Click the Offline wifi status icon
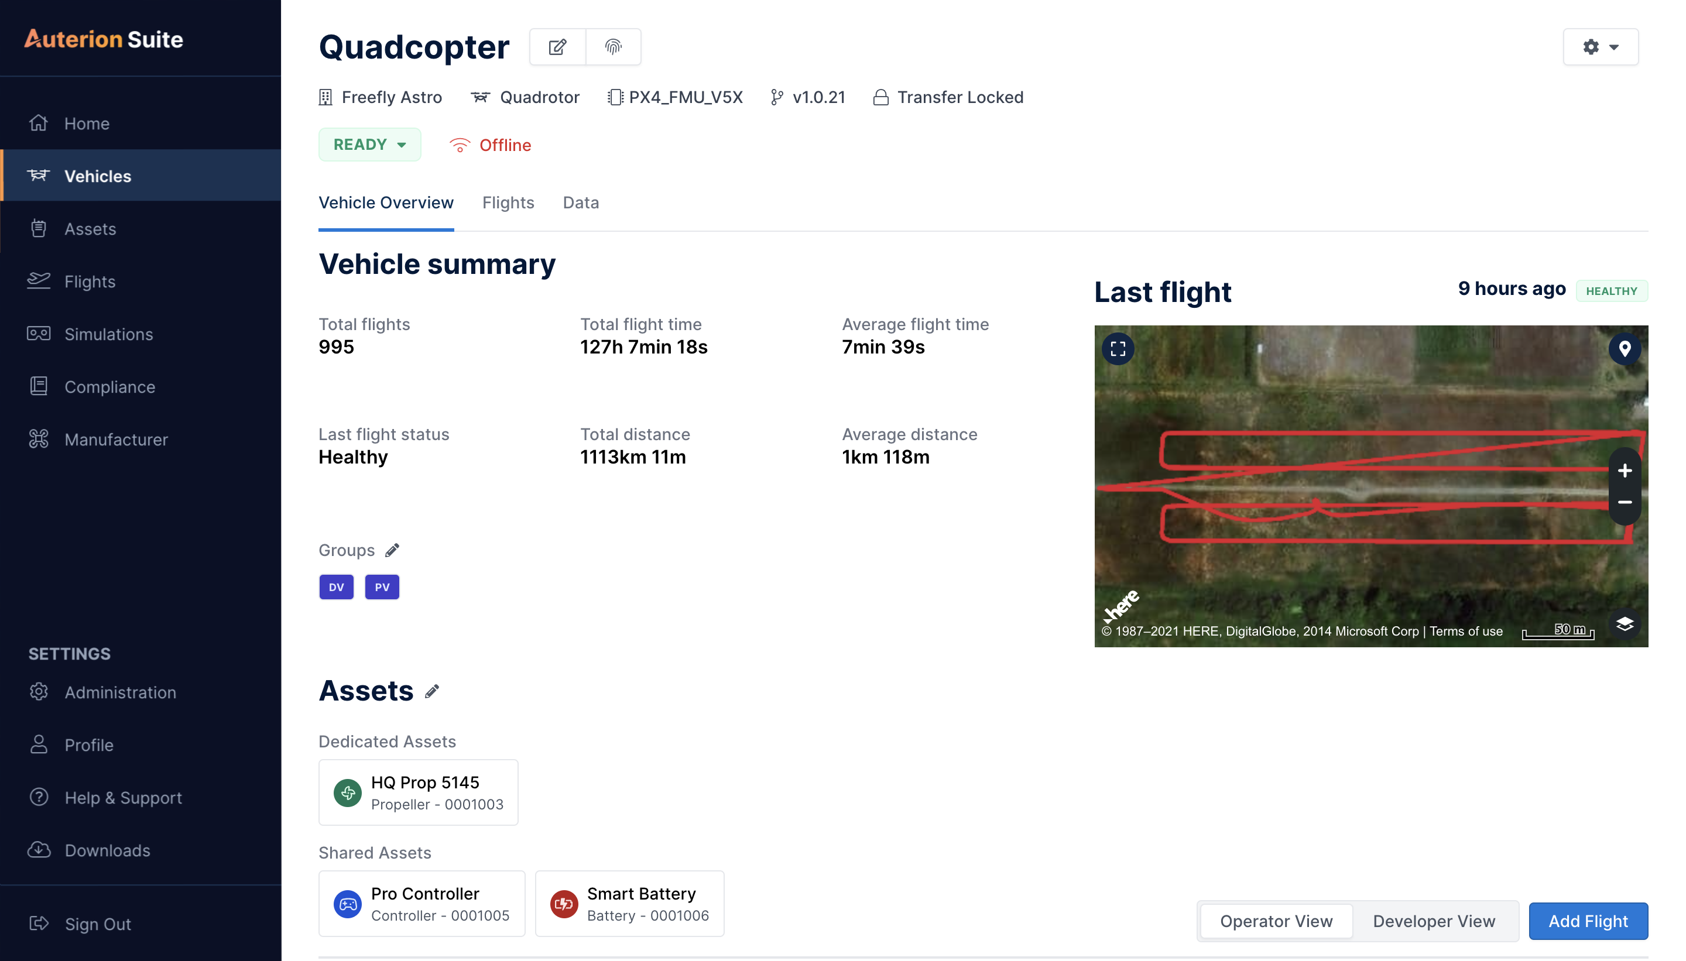The height and width of the screenshot is (961, 1686). [460, 145]
